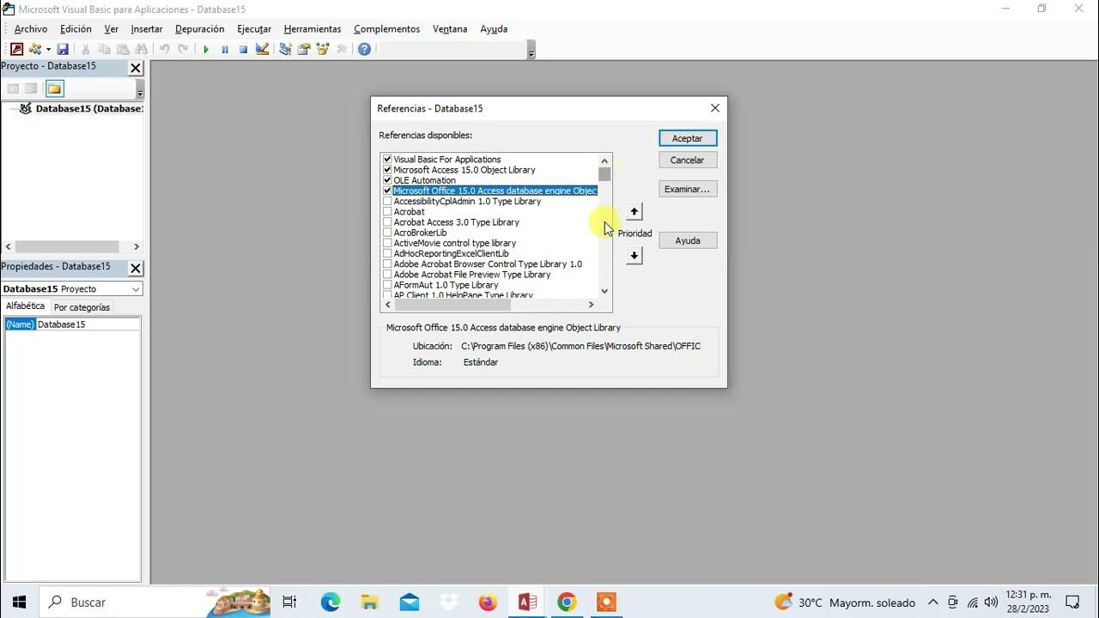The width and height of the screenshot is (1099, 618).
Task: Open Project Explorer toolbar icon
Action: click(x=285, y=50)
